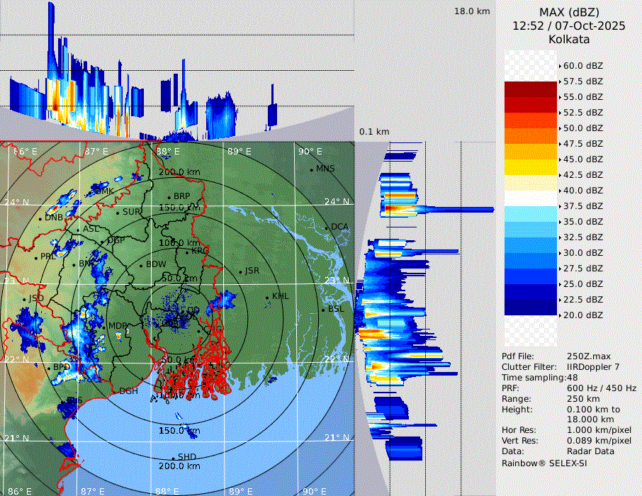Click the DCA station marker
Screen dimensions: 642x496
click(327, 227)
